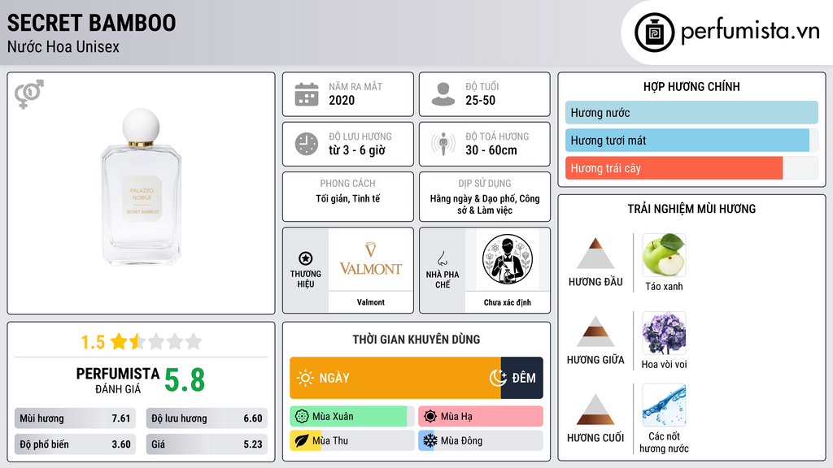Image resolution: width=833 pixels, height=468 pixels.
Task: Click the base notes pyramid icon
Action: [x=595, y=409]
